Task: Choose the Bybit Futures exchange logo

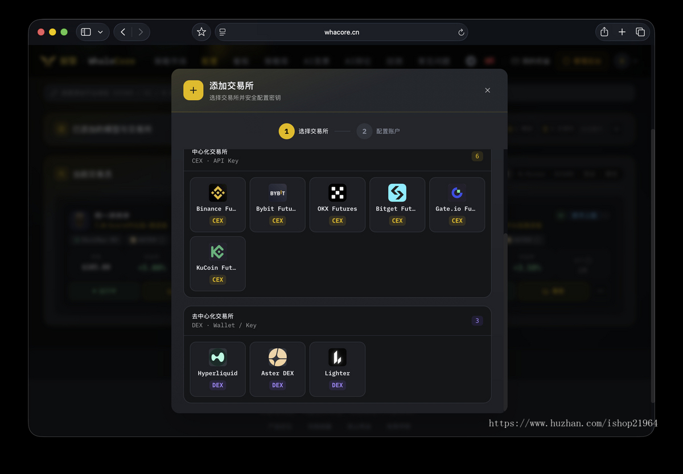Action: click(278, 193)
